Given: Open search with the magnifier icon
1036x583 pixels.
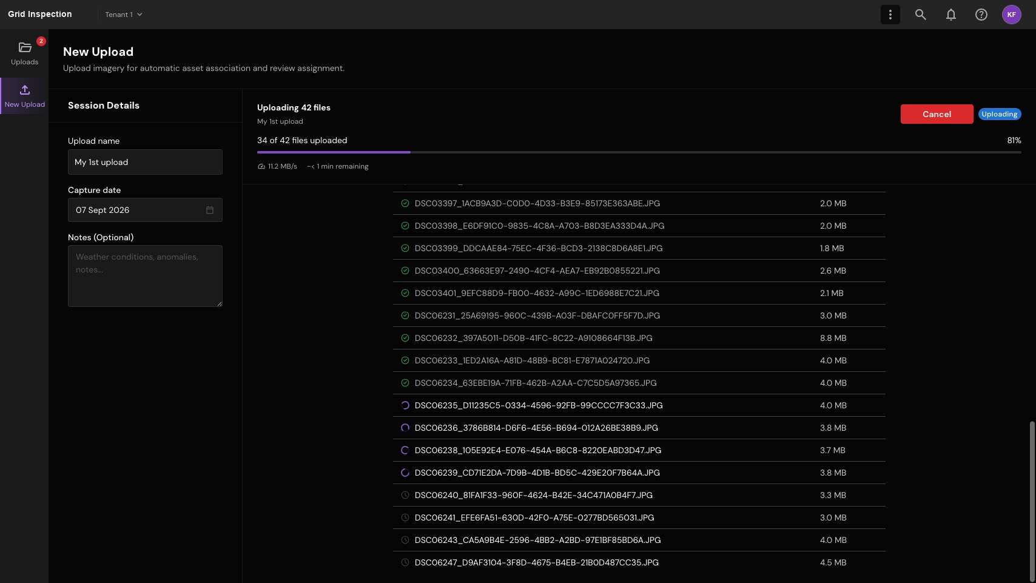Looking at the screenshot, I should [x=920, y=15].
